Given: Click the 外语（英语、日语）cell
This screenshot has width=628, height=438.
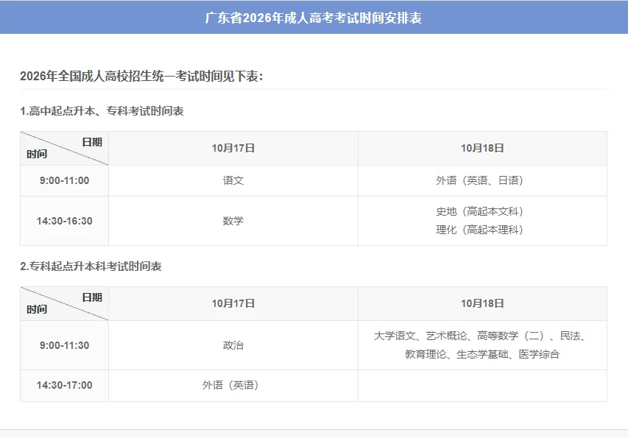Looking at the screenshot, I should 483,180.
